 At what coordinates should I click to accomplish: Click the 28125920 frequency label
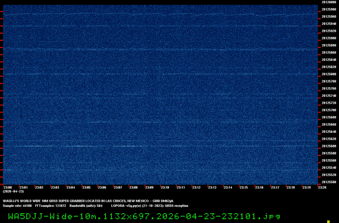coord(329,31)
